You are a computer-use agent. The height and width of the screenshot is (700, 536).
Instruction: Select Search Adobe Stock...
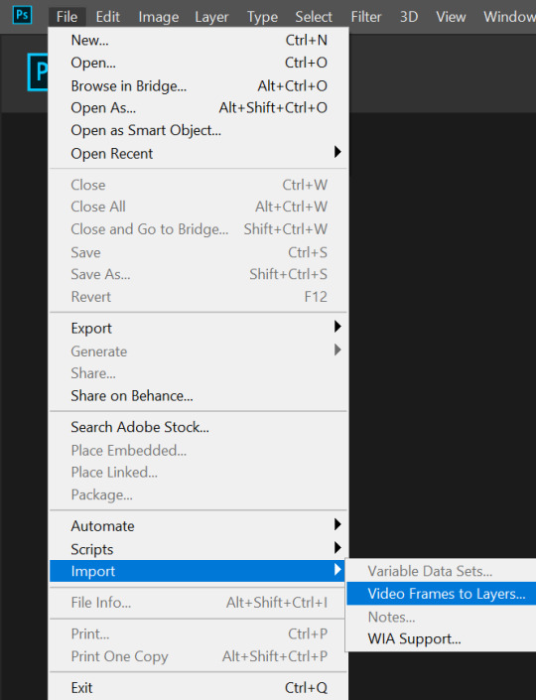(x=199, y=427)
